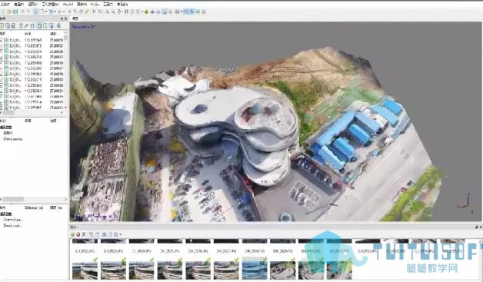
Task: Open the Model menu
Action: coord(68,5)
